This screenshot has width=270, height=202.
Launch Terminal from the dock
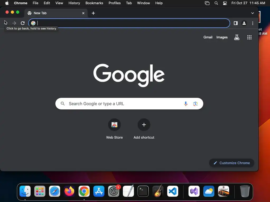[x=143, y=191]
